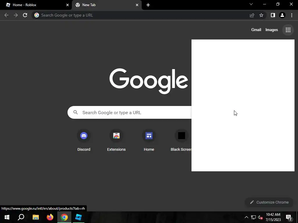
Task: Open the network tray icon
Action: pos(253,217)
